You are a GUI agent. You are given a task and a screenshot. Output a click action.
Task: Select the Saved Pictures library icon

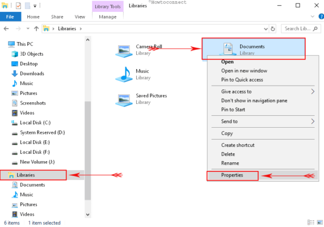point(124,100)
